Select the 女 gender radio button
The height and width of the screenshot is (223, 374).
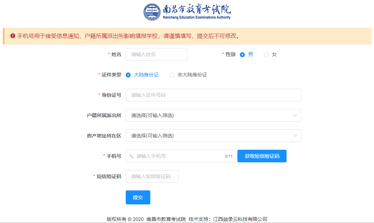coord(266,54)
